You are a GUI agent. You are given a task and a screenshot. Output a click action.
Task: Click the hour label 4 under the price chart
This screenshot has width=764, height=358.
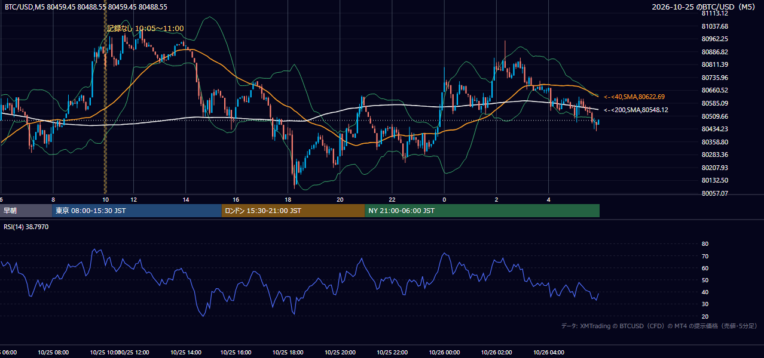click(549, 199)
